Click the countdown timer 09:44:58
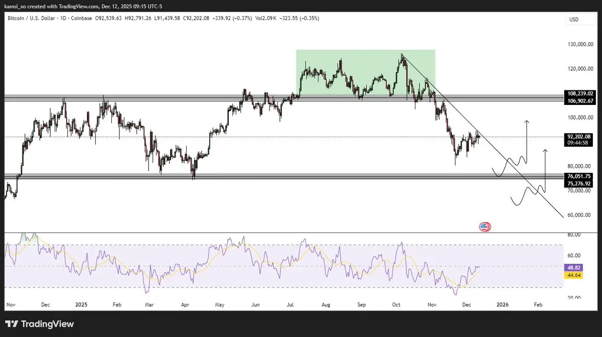Image resolution: width=602 pixels, height=337 pixels. coord(577,143)
